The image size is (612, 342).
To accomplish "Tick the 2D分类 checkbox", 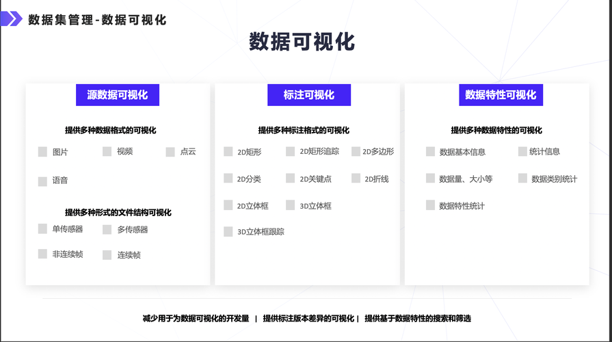I will click(x=228, y=179).
